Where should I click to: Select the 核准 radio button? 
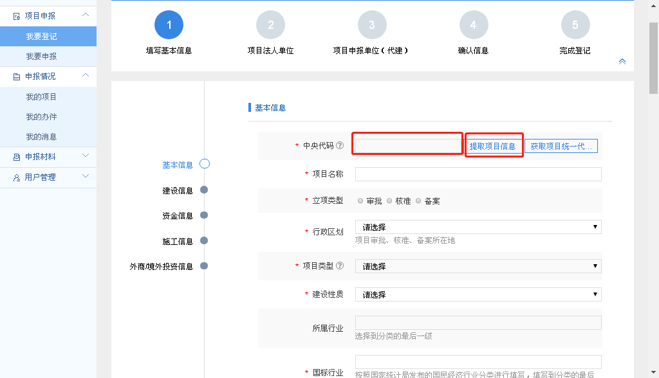(x=389, y=201)
